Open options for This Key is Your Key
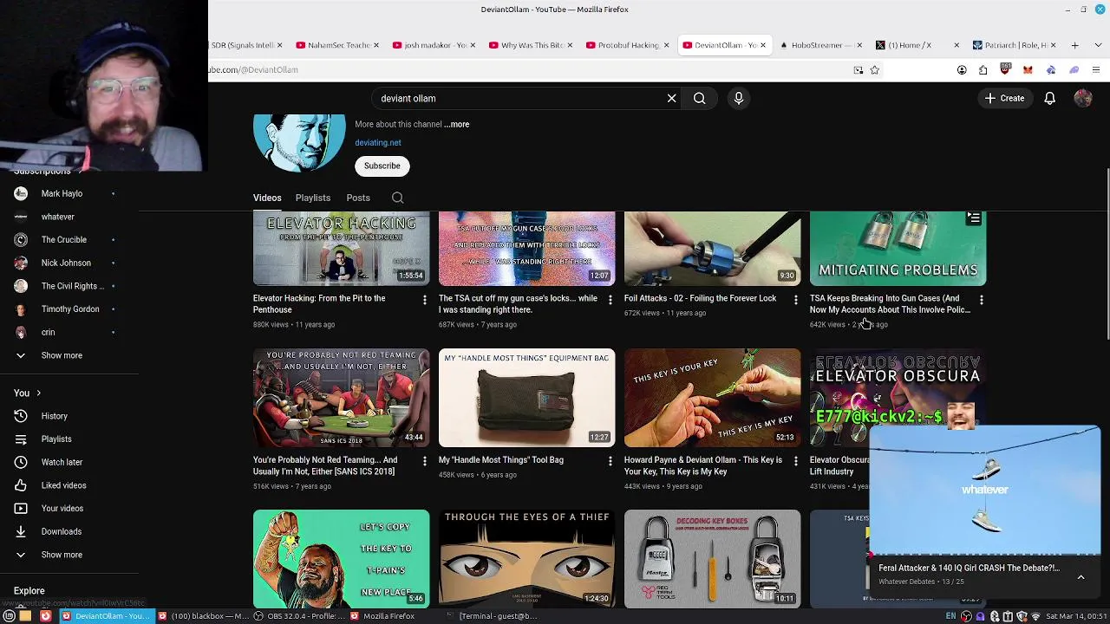The image size is (1110, 624). click(795, 462)
